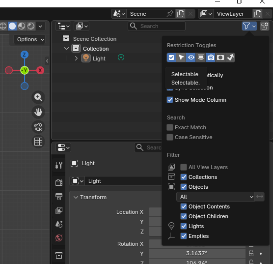Uncheck Object Contents filter
This screenshot has height=264, width=273.
pos(184,206)
